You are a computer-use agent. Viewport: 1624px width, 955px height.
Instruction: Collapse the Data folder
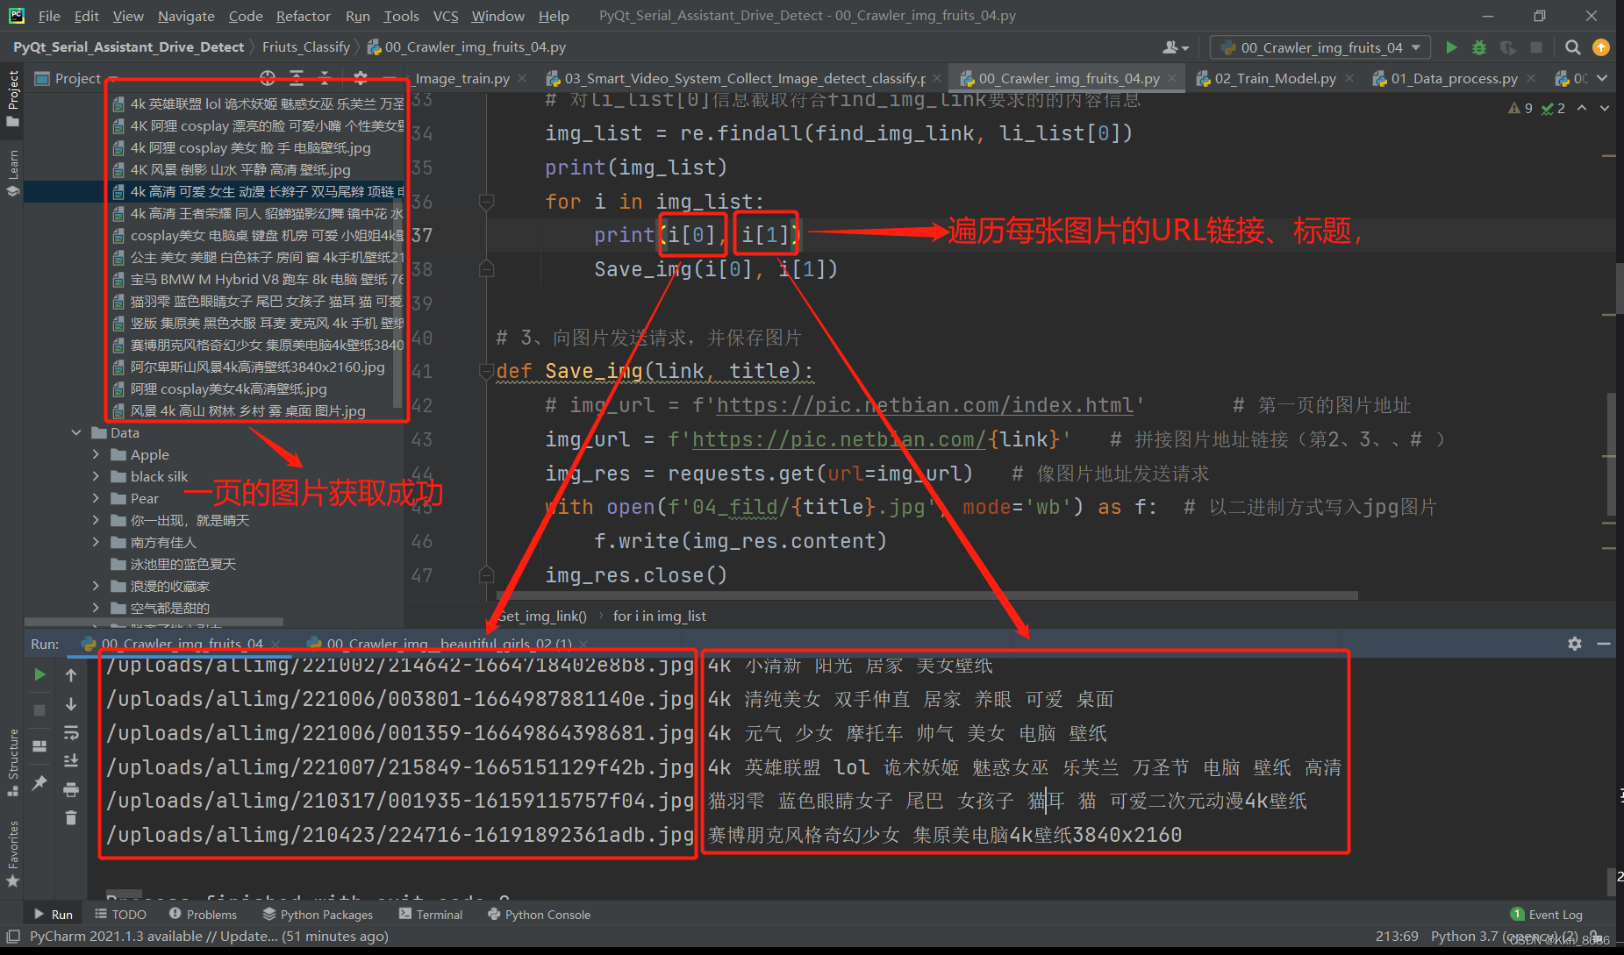76,432
